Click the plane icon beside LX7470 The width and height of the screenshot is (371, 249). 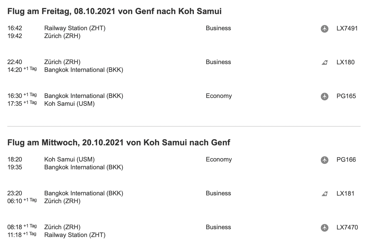(324, 228)
